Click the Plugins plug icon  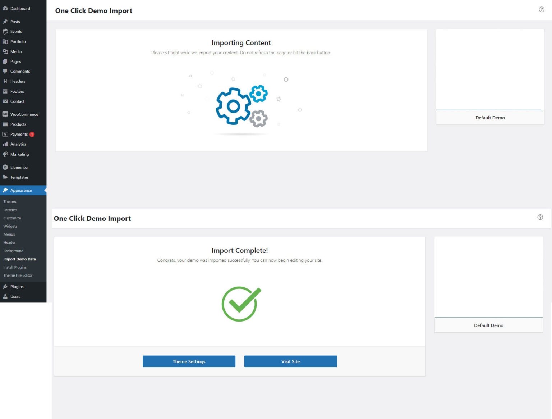point(5,287)
